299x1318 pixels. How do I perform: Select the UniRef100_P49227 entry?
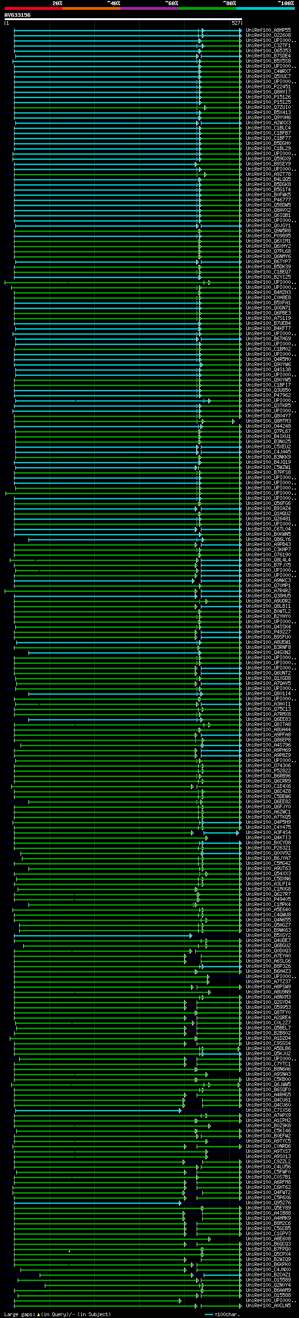click(268, 631)
